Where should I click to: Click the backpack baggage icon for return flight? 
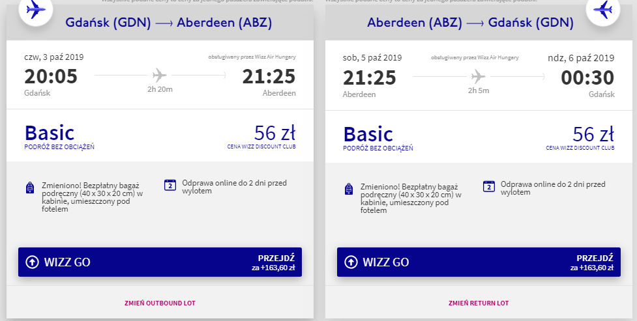pos(348,188)
